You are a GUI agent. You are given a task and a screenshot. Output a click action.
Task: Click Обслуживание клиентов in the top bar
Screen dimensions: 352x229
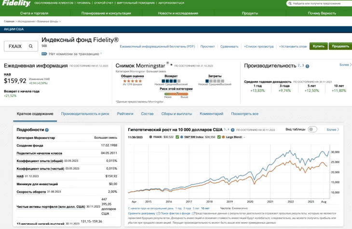(x=54, y=3)
